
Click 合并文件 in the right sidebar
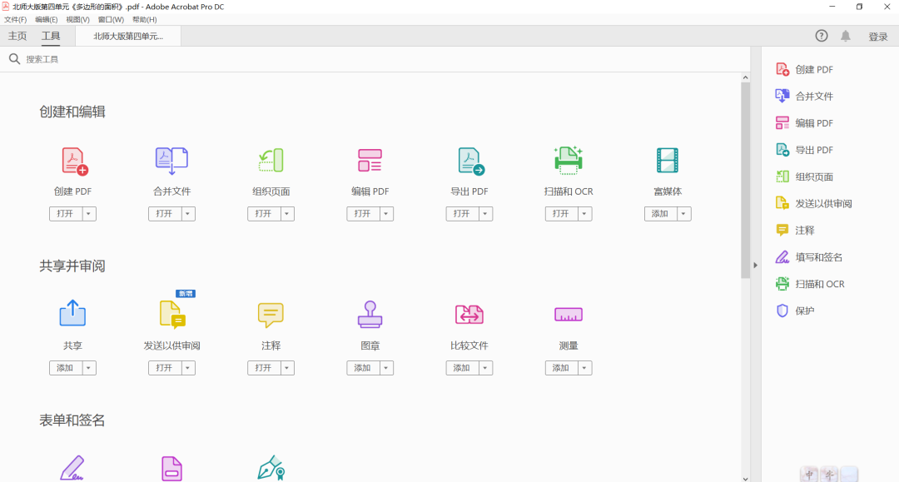(x=804, y=97)
